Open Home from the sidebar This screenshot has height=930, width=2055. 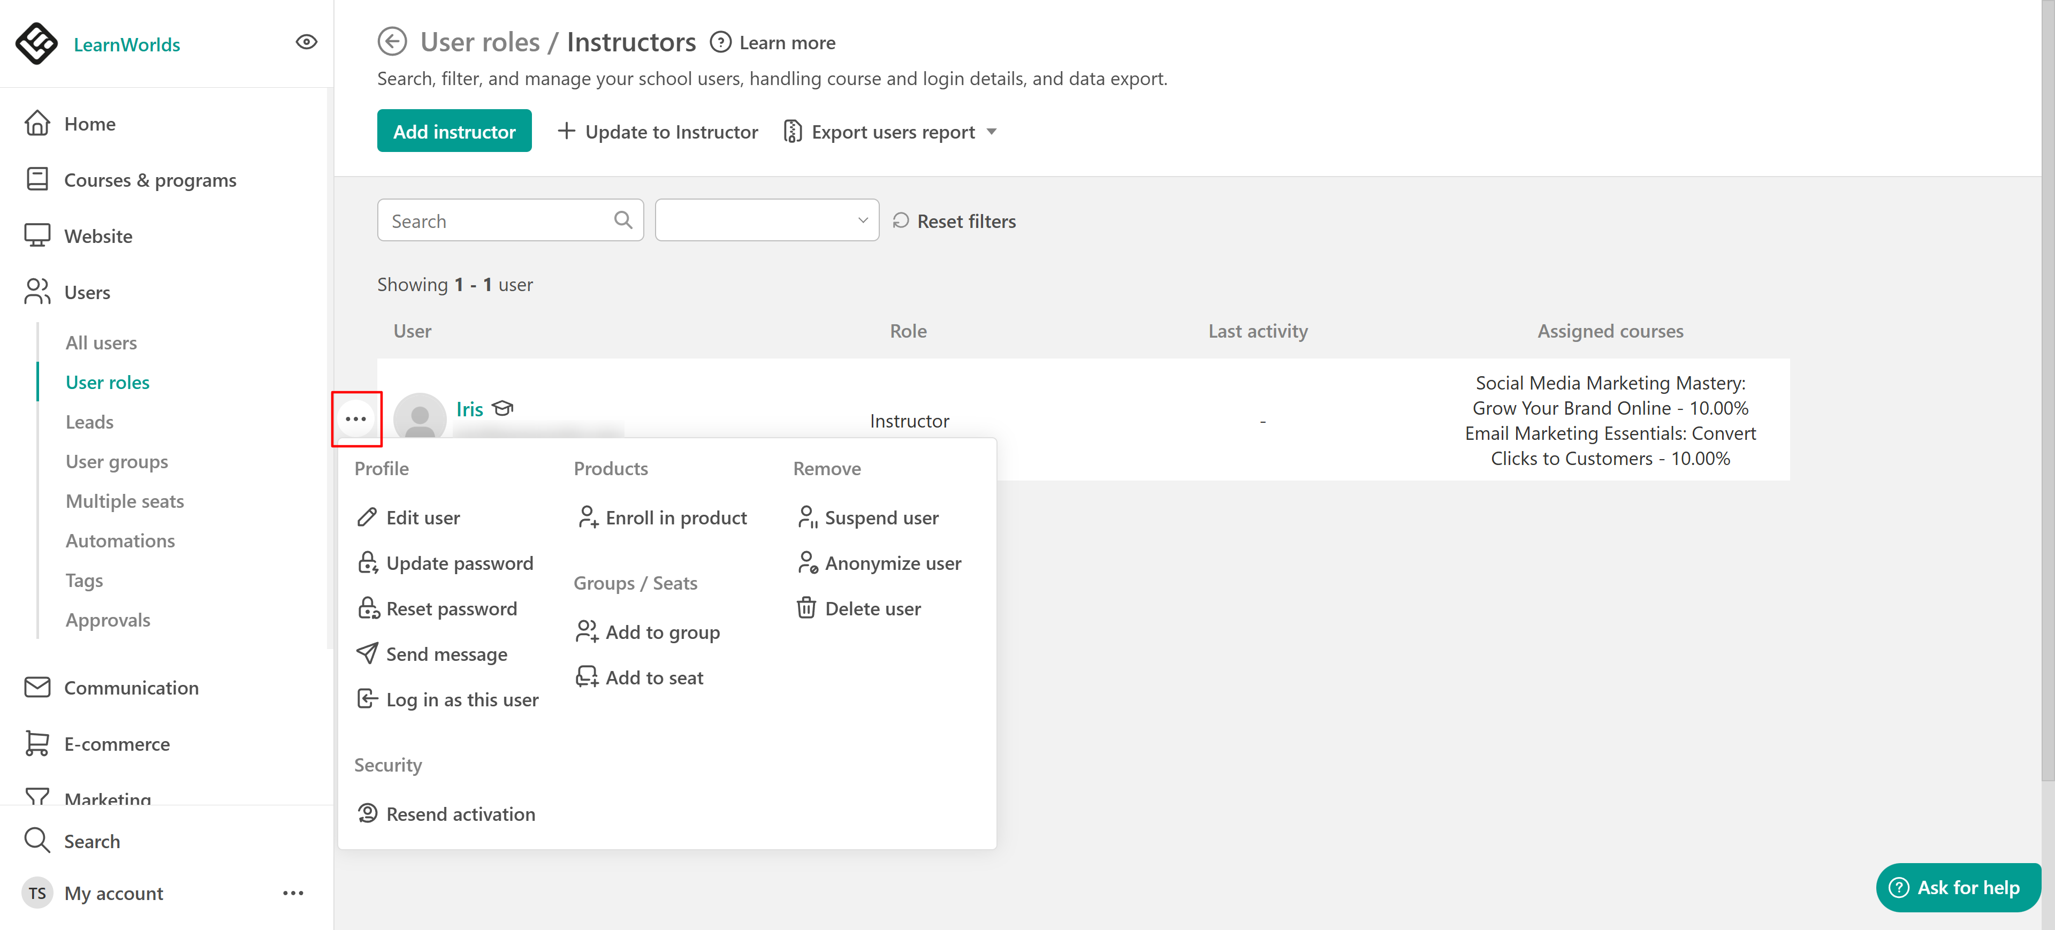pos(89,124)
